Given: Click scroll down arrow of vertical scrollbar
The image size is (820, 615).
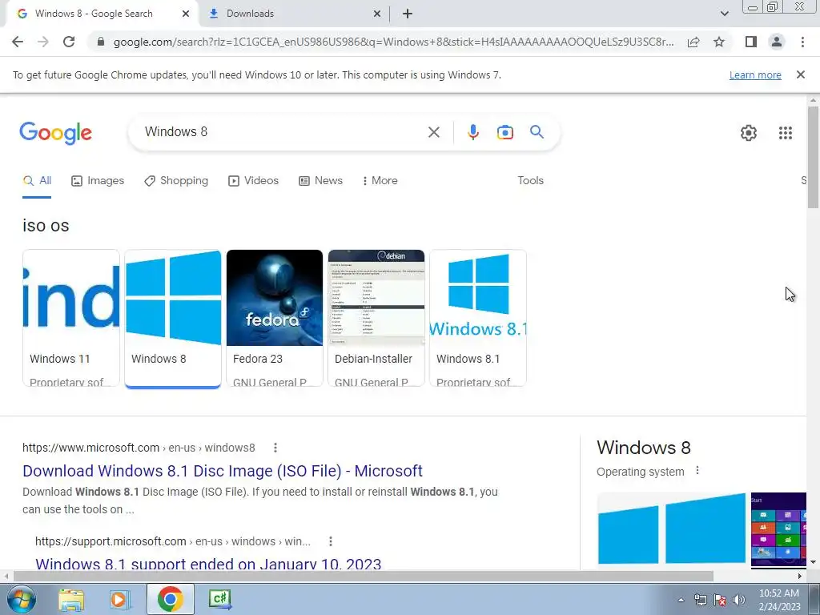Looking at the screenshot, I should click(813, 562).
